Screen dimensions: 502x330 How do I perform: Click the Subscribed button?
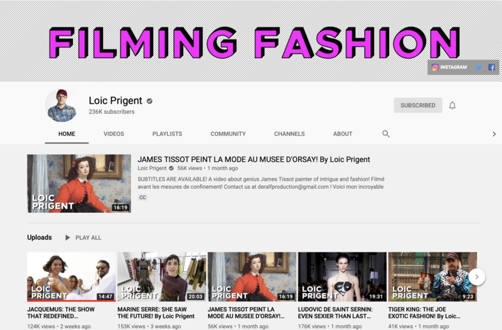point(418,105)
